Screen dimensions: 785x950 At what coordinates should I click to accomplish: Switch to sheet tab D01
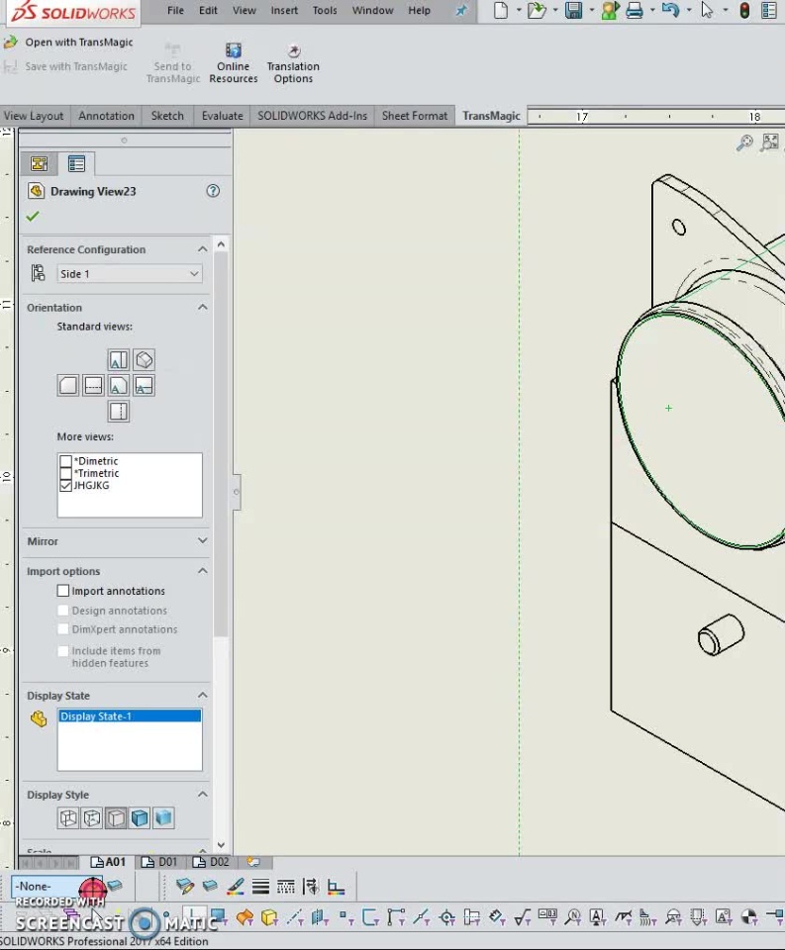160,862
